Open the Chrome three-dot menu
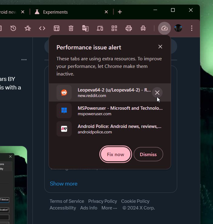Viewport: 213px width, 224px height. tap(192, 28)
